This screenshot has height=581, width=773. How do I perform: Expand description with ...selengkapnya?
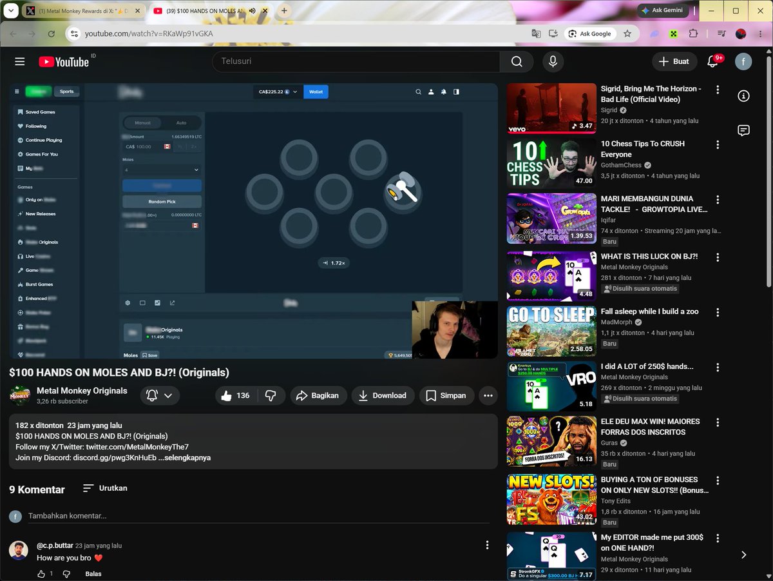(184, 458)
